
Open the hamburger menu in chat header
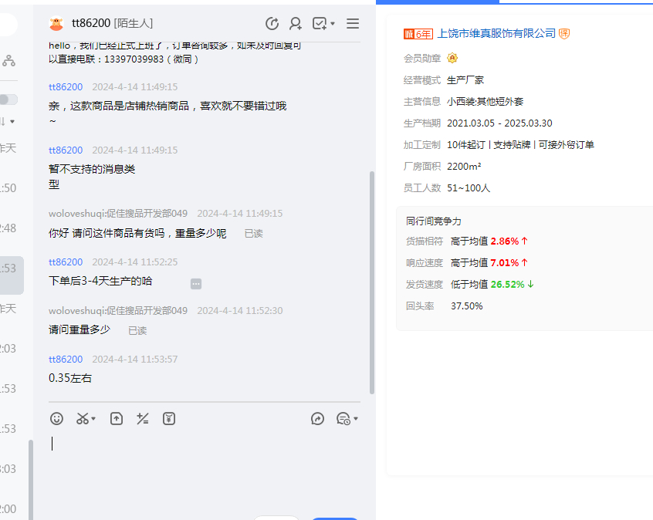click(x=353, y=24)
